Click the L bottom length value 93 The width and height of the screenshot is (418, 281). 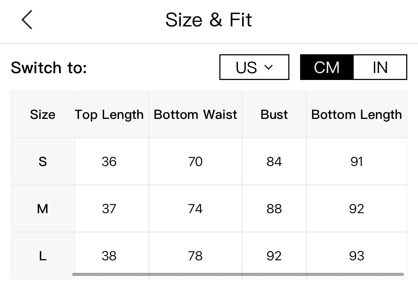tap(357, 256)
